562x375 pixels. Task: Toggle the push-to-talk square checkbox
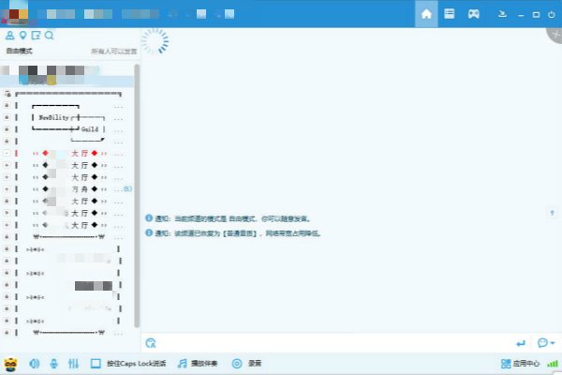click(96, 364)
